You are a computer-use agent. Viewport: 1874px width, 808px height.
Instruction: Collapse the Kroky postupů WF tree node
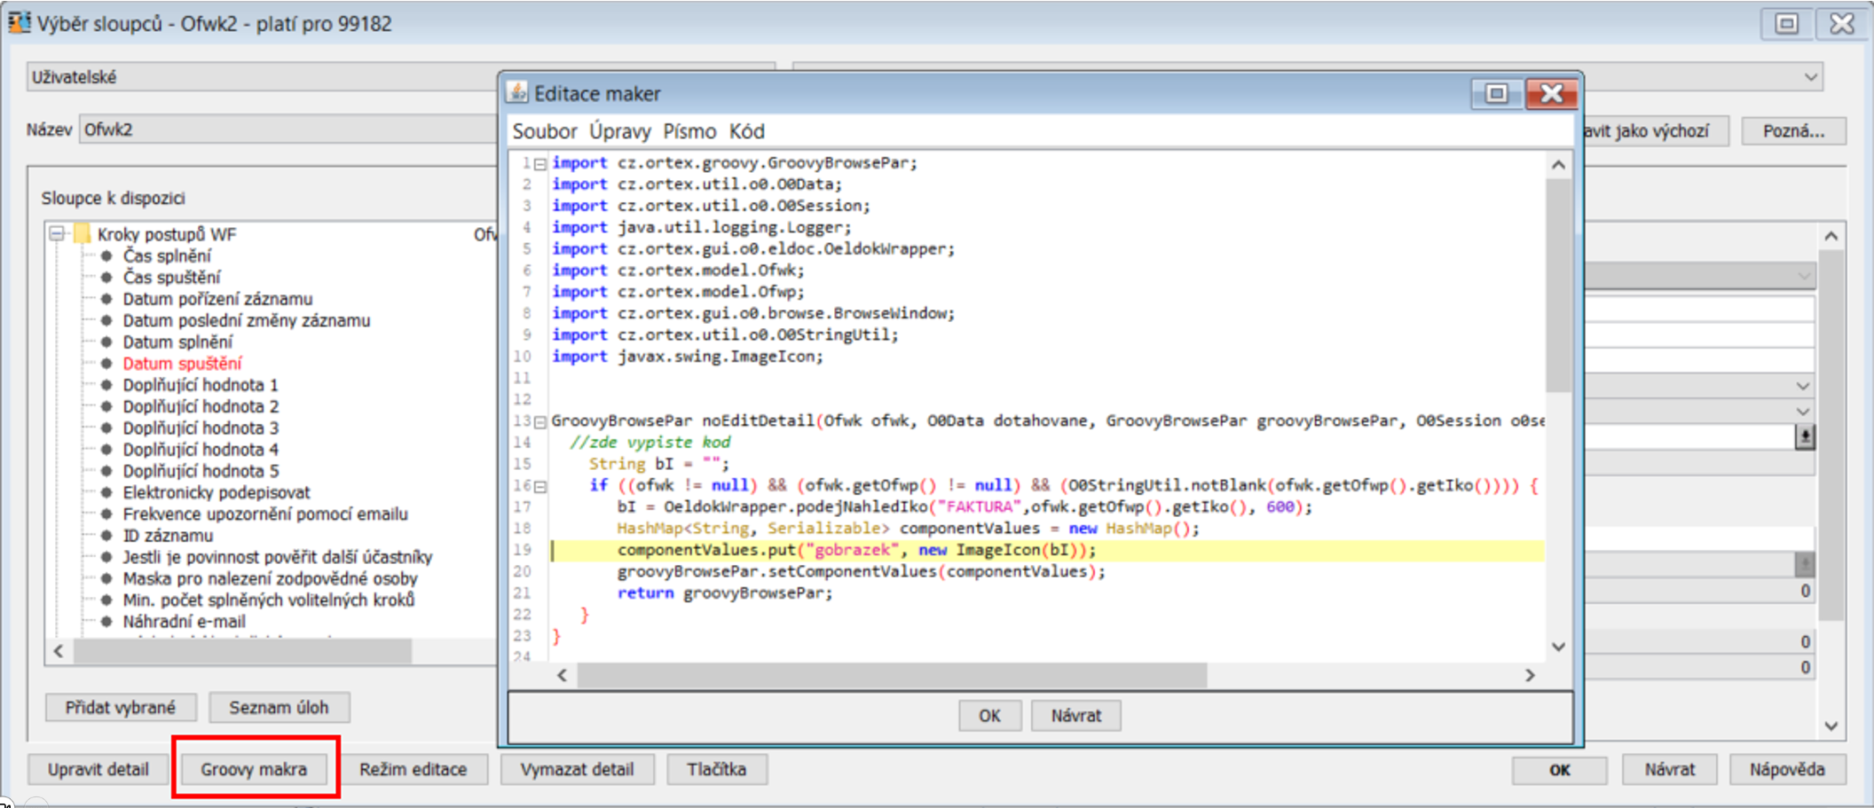pyautogui.click(x=58, y=234)
